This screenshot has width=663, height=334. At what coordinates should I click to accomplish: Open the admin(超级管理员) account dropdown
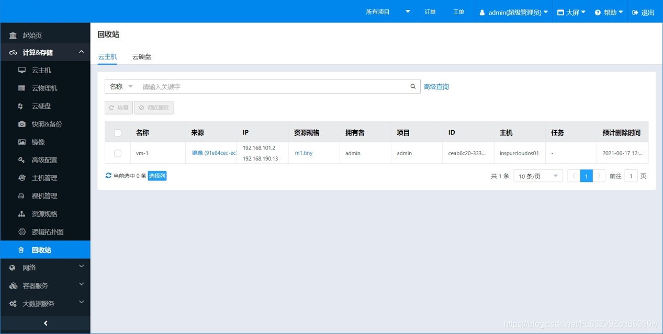(514, 13)
